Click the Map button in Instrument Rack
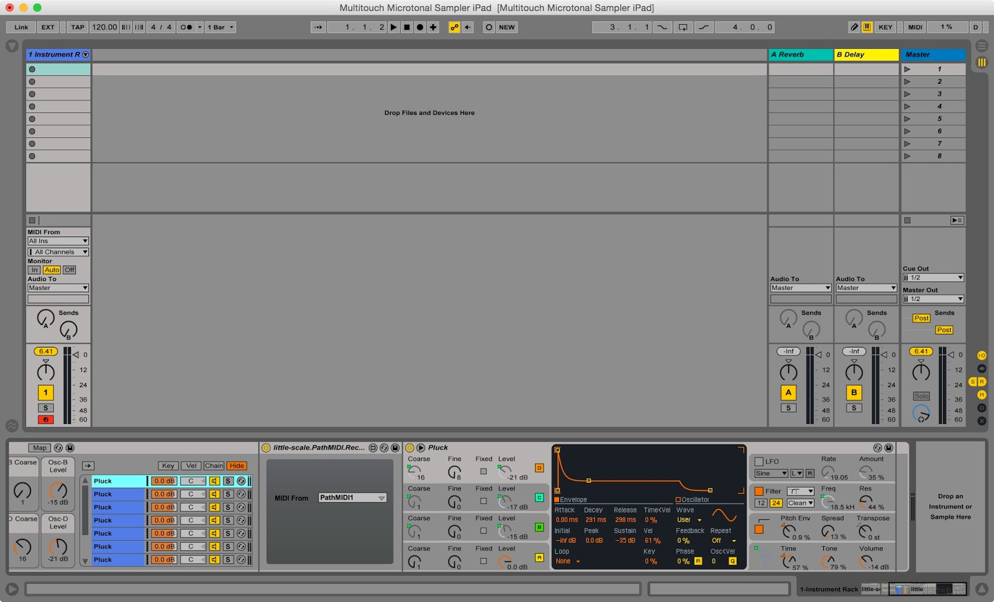The image size is (994, 602). click(x=40, y=448)
